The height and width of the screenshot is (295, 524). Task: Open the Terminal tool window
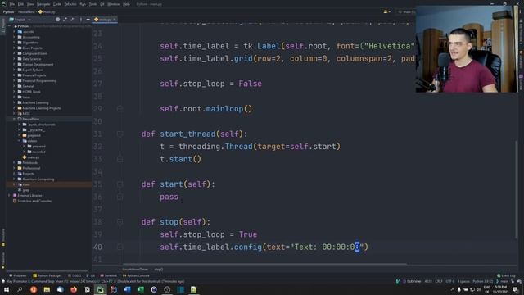click(x=109, y=275)
